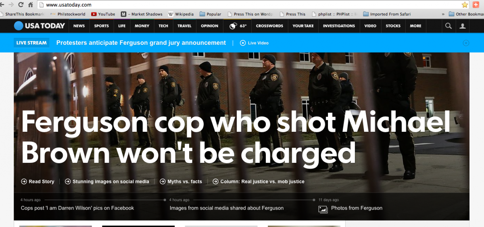This screenshot has width=484, height=227.
Task: Expand the Imported From Safari folder
Action: (387, 14)
